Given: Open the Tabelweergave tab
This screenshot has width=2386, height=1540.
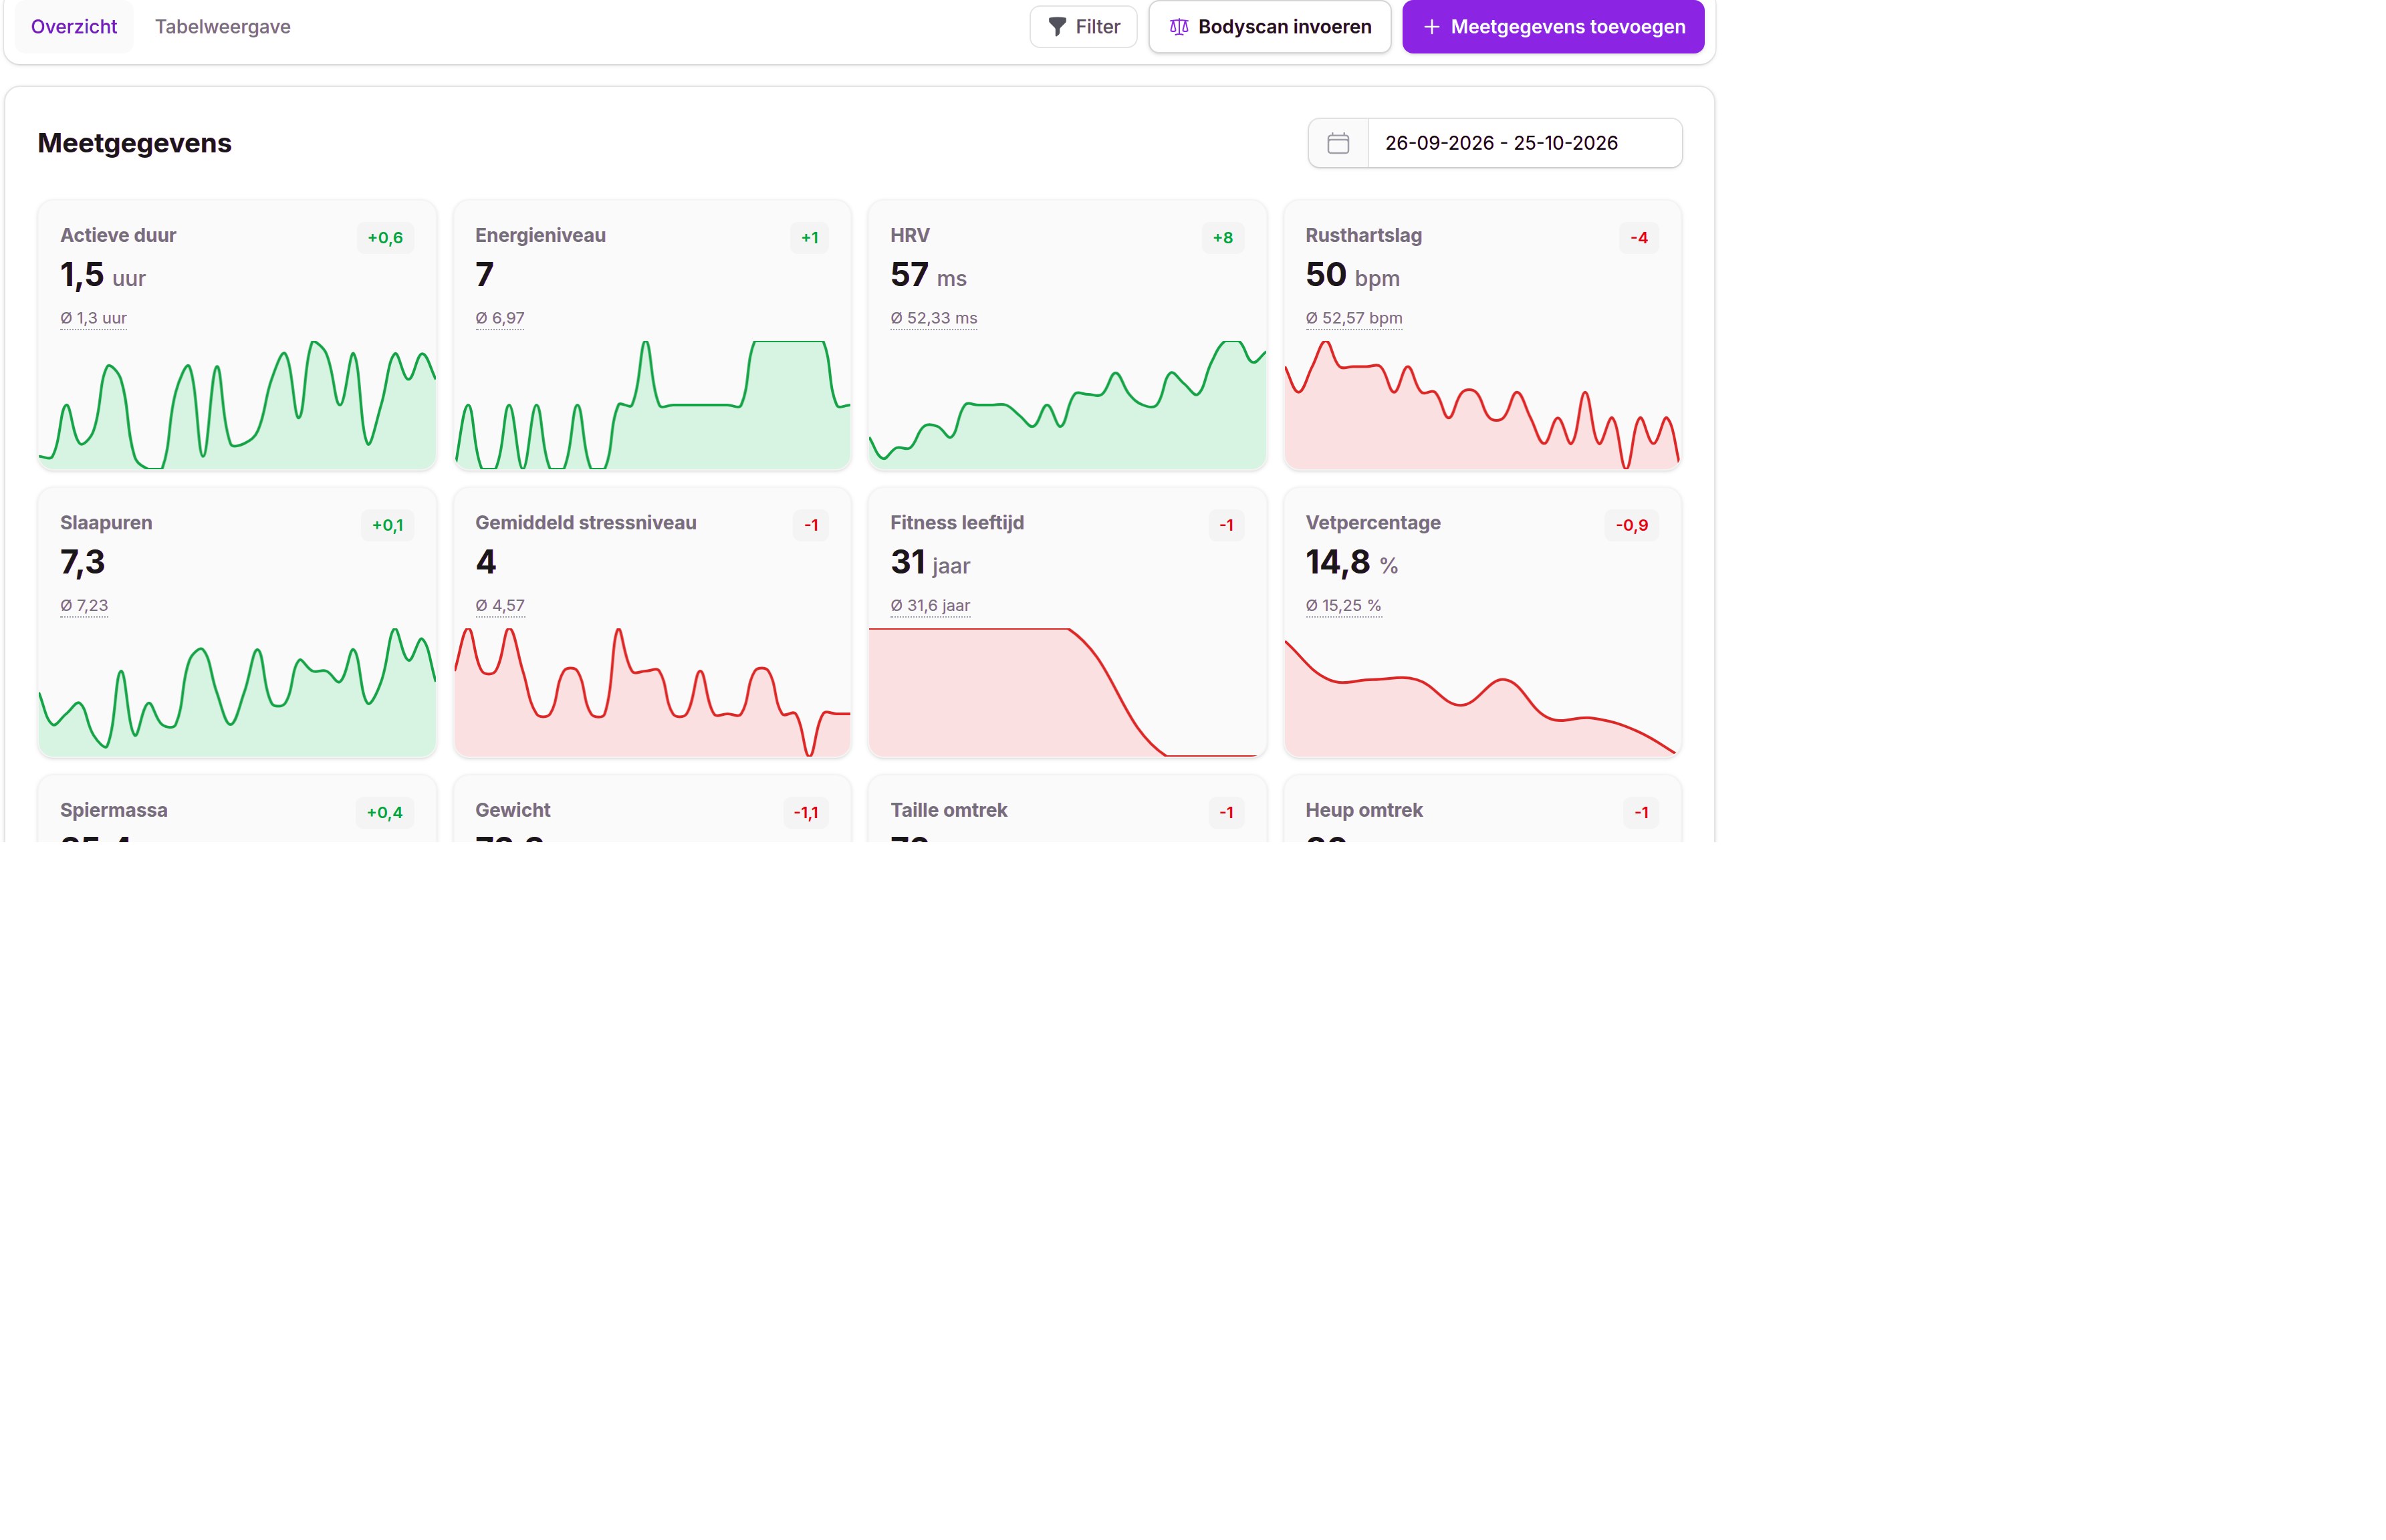Looking at the screenshot, I should pos(222,27).
